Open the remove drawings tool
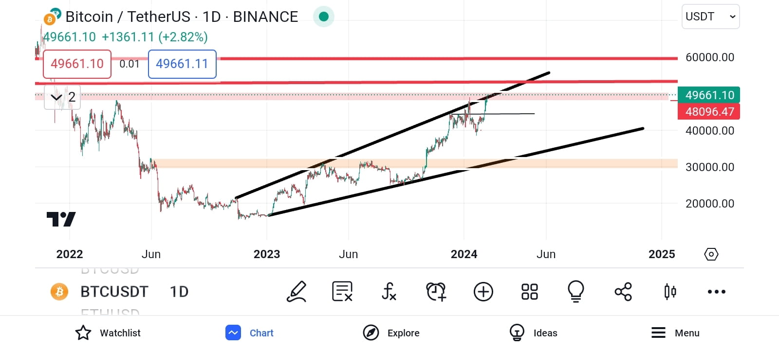The height and width of the screenshot is (350, 779). (x=342, y=292)
